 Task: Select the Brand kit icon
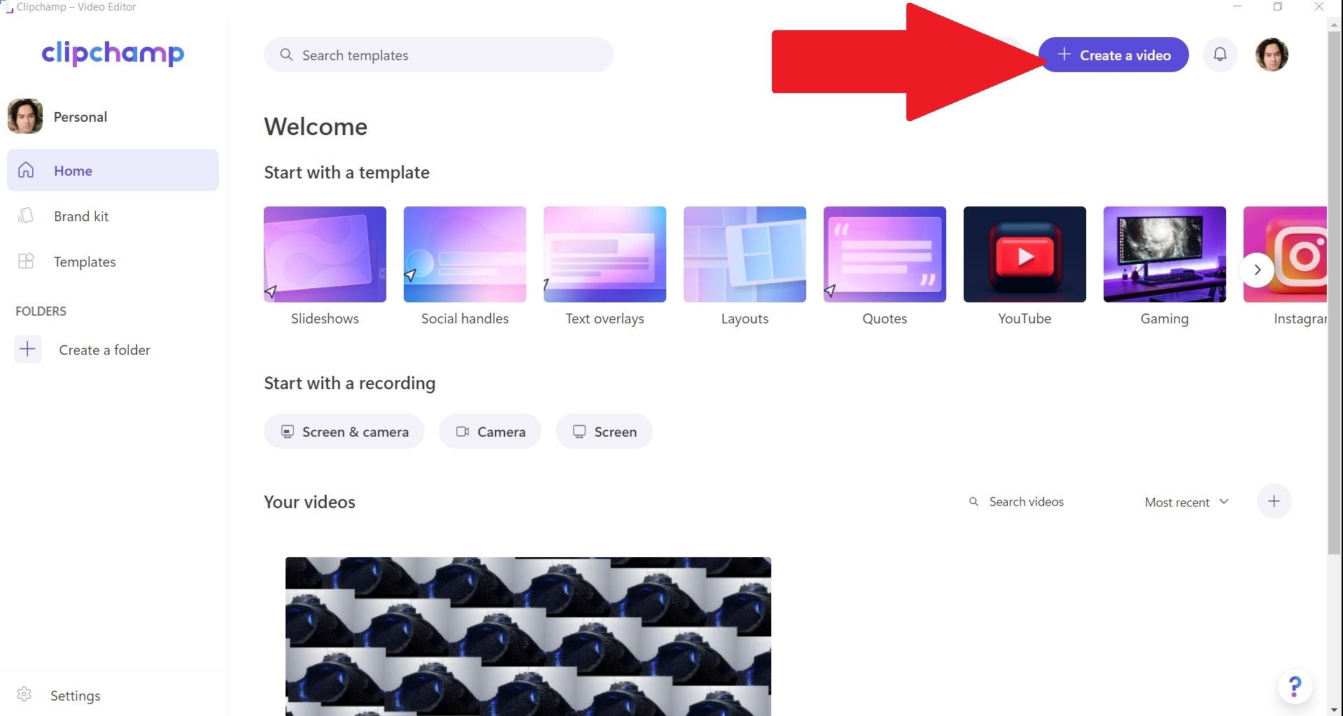(x=25, y=216)
